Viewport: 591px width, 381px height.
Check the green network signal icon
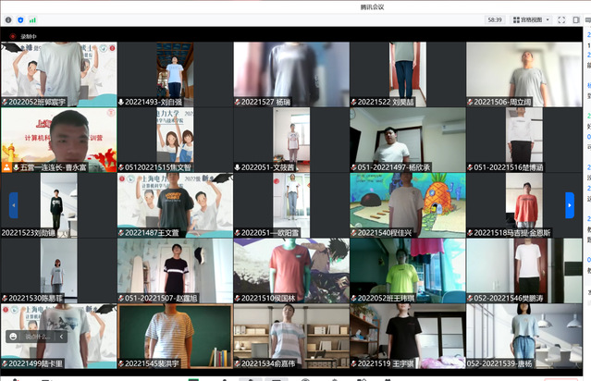(32, 18)
